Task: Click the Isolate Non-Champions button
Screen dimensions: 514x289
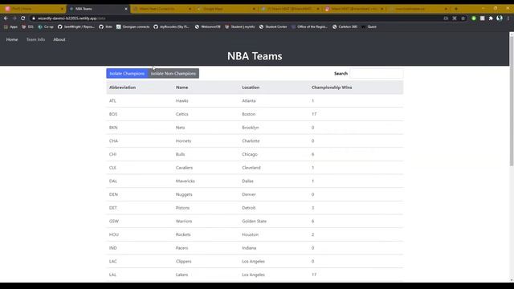Action: point(173,73)
